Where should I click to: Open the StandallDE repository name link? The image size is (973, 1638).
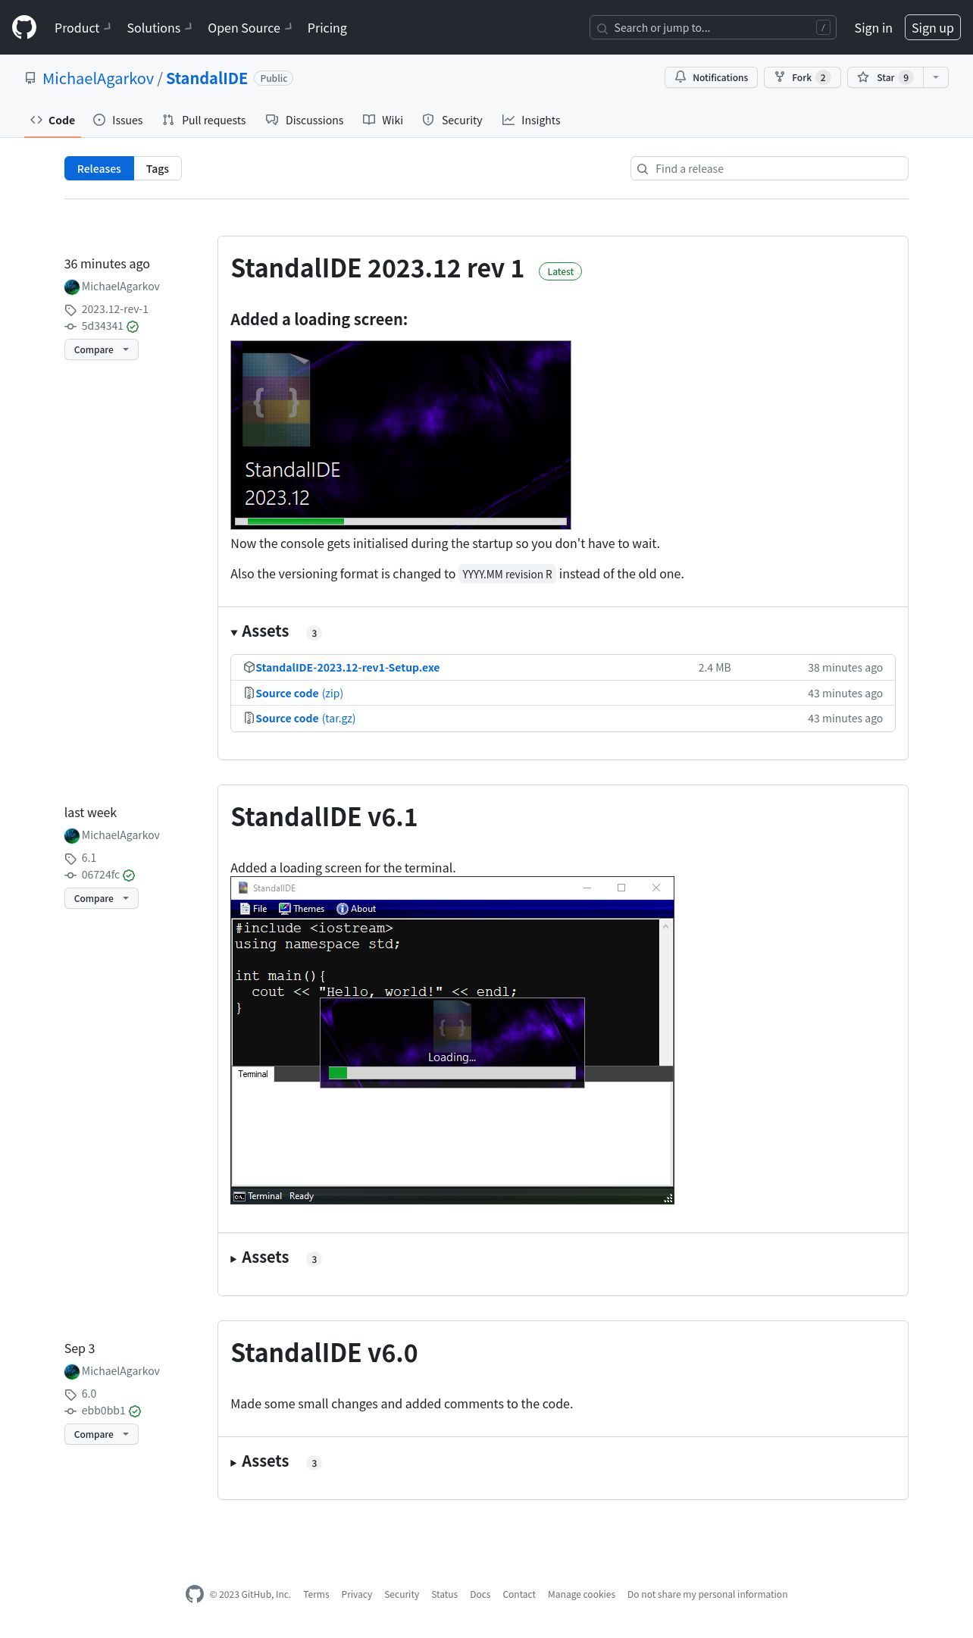click(207, 78)
